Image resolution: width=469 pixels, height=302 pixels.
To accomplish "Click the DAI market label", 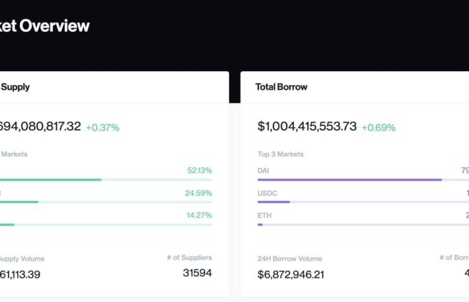I will pyautogui.click(x=263, y=171).
